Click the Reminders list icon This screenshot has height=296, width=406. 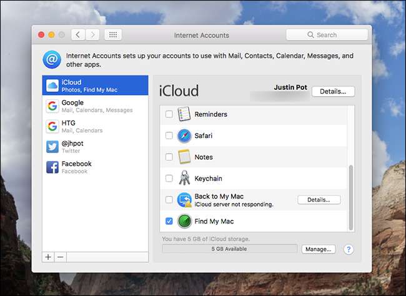[184, 114]
